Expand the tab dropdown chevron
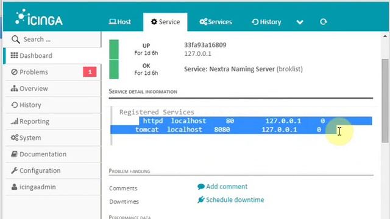 point(300,22)
